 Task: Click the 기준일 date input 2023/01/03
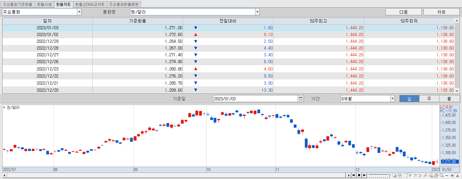(256, 99)
